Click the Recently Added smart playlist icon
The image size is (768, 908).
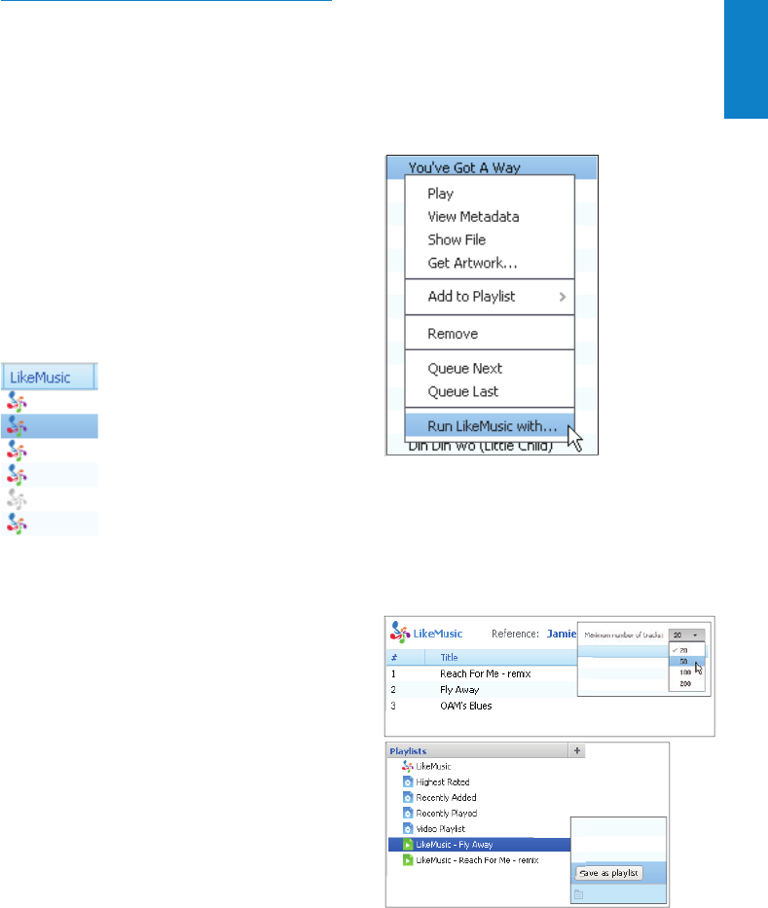pos(408,797)
